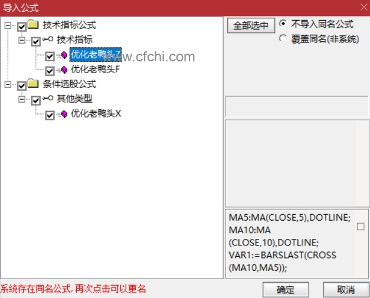
Task: Uncheck the 优化老鸭头X checkbox
Action: [x=50, y=116]
